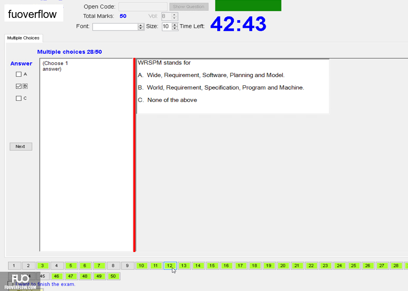Jump to question 12
The width and height of the screenshot is (408, 291).
pos(170,265)
